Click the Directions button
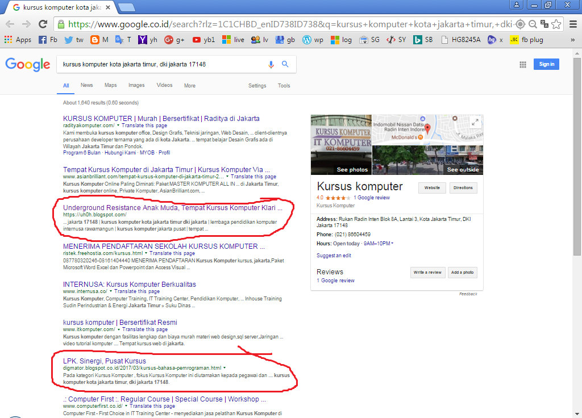The width and height of the screenshot is (582, 418). click(x=463, y=187)
